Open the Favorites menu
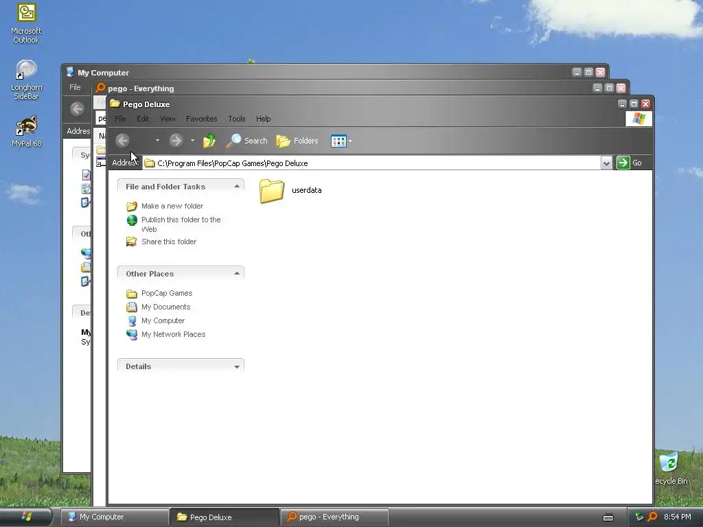The width and height of the screenshot is (703, 527). (202, 119)
